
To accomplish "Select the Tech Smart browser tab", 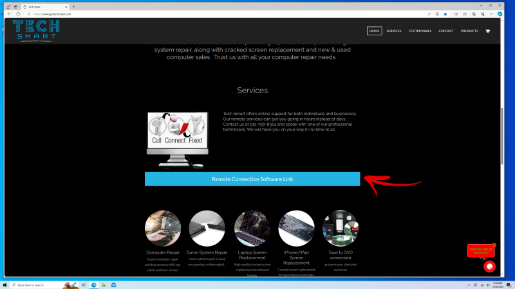I will 45,7.
